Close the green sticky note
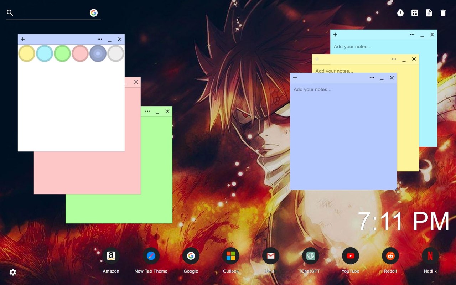This screenshot has width=456, height=285. (x=167, y=111)
